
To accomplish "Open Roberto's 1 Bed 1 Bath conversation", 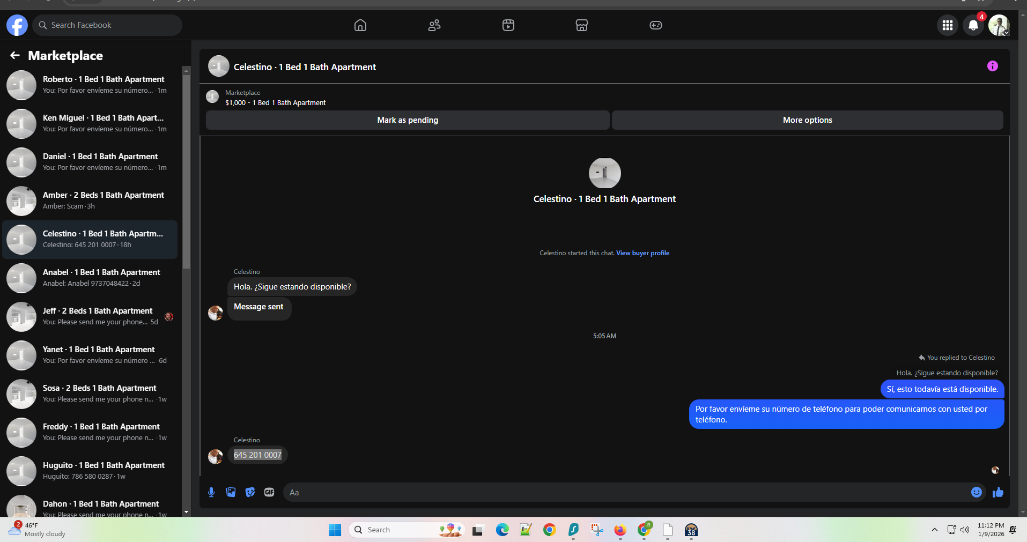I will (x=90, y=85).
